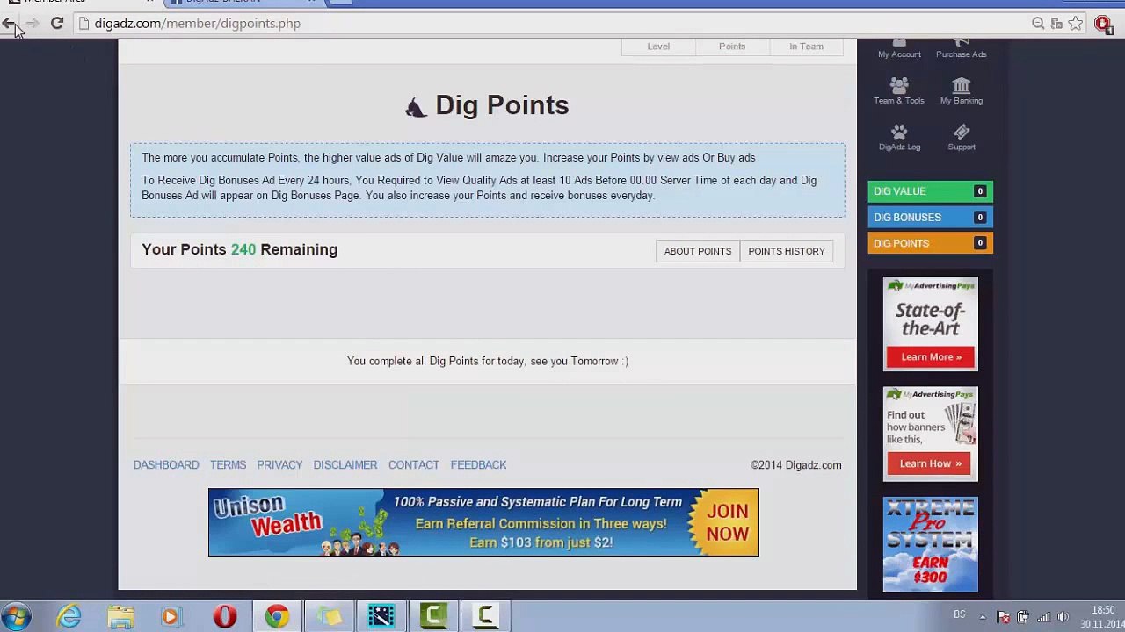
Task: Select the Points tab
Action: [x=732, y=47]
